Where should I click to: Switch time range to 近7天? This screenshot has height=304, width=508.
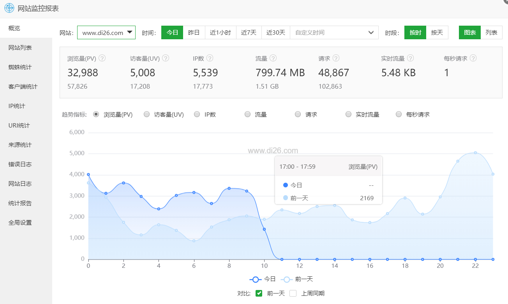[249, 33]
